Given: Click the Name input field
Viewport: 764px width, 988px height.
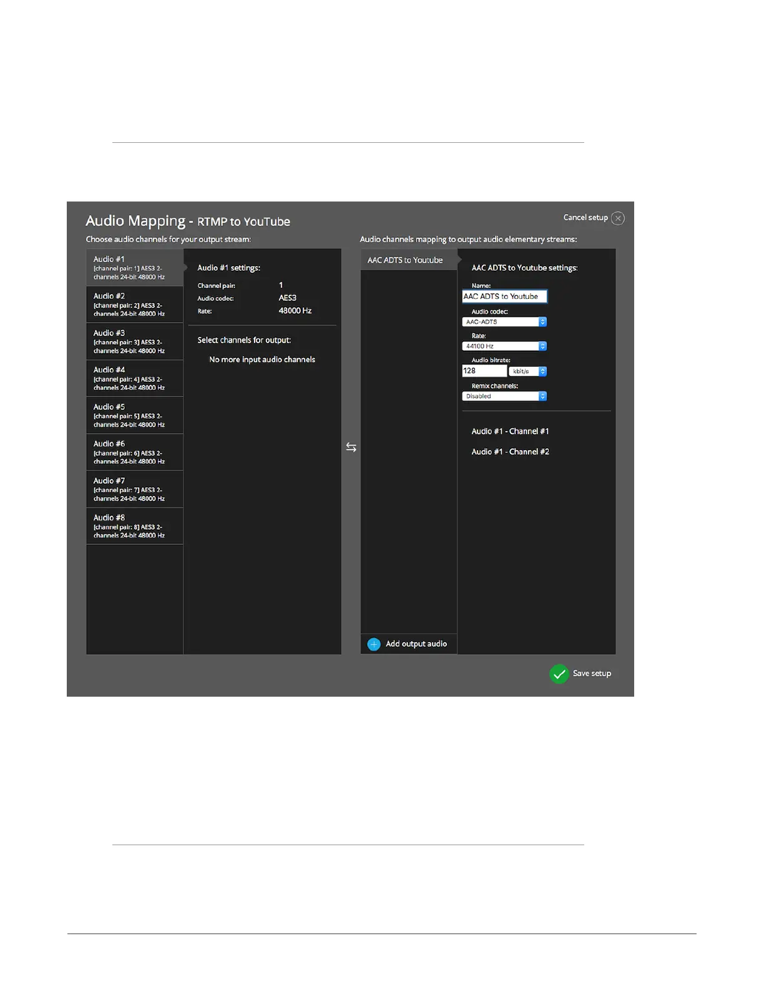Looking at the screenshot, I should pos(504,296).
